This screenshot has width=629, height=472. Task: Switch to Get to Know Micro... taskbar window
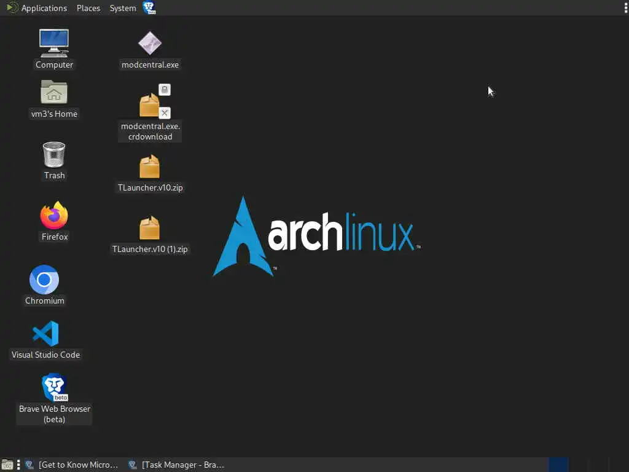click(x=71, y=465)
